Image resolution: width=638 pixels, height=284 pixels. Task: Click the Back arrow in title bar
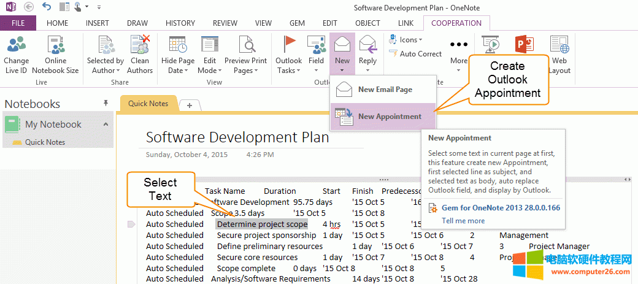point(29,7)
